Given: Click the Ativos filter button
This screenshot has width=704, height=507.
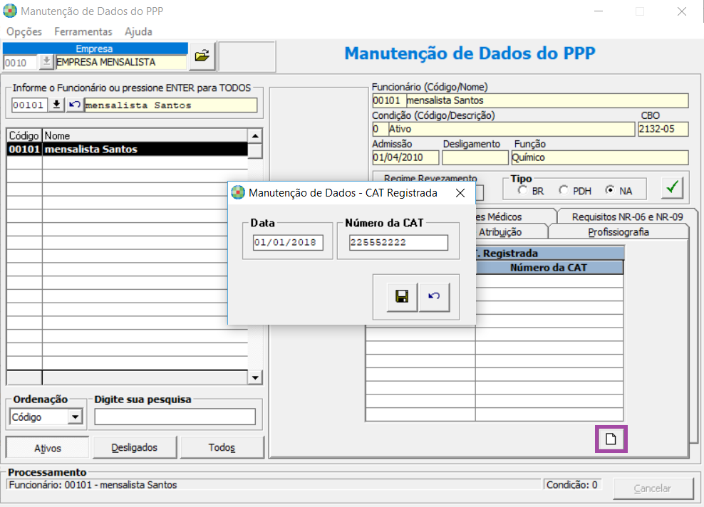Looking at the screenshot, I should click(48, 448).
